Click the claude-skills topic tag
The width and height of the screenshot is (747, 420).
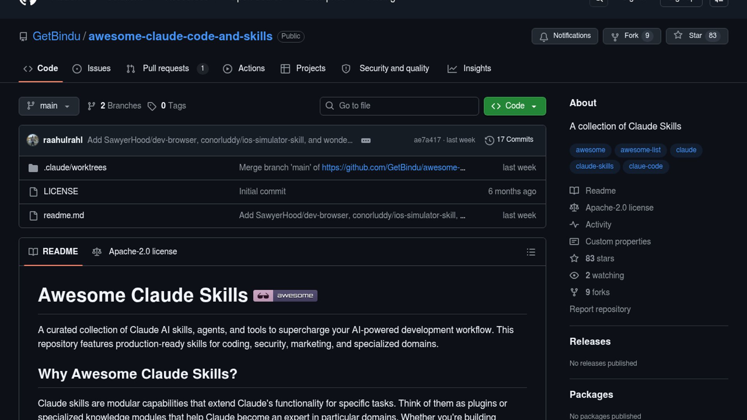tap(594, 166)
